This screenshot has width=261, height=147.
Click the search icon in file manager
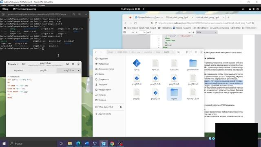tap(179, 52)
